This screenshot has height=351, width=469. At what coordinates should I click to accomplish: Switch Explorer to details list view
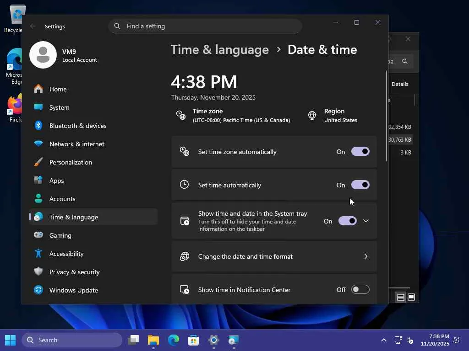coord(400,297)
